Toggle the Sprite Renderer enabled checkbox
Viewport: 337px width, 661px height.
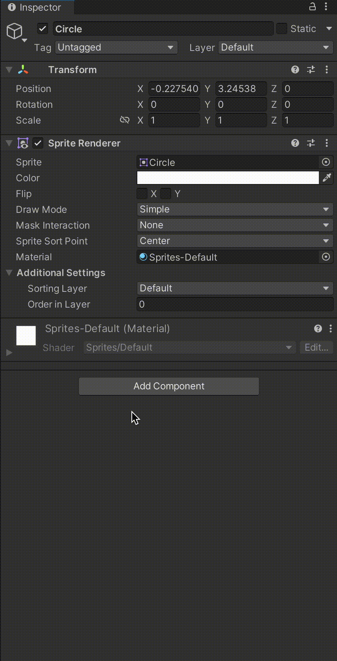(x=38, y=143)
